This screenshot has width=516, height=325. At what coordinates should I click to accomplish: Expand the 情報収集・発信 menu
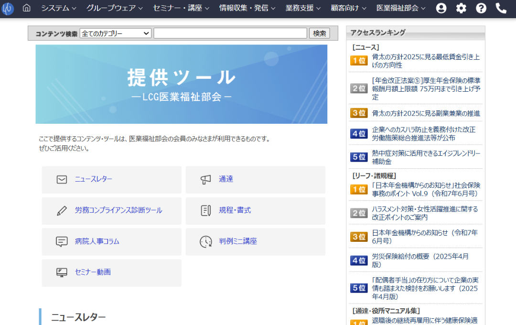(247, 8)
